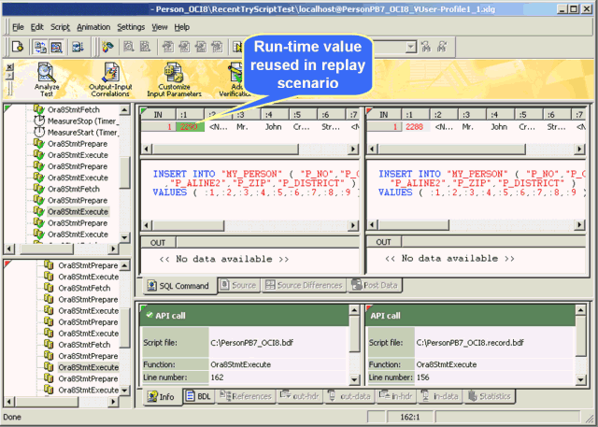Open the Script menu

point(60,27)
